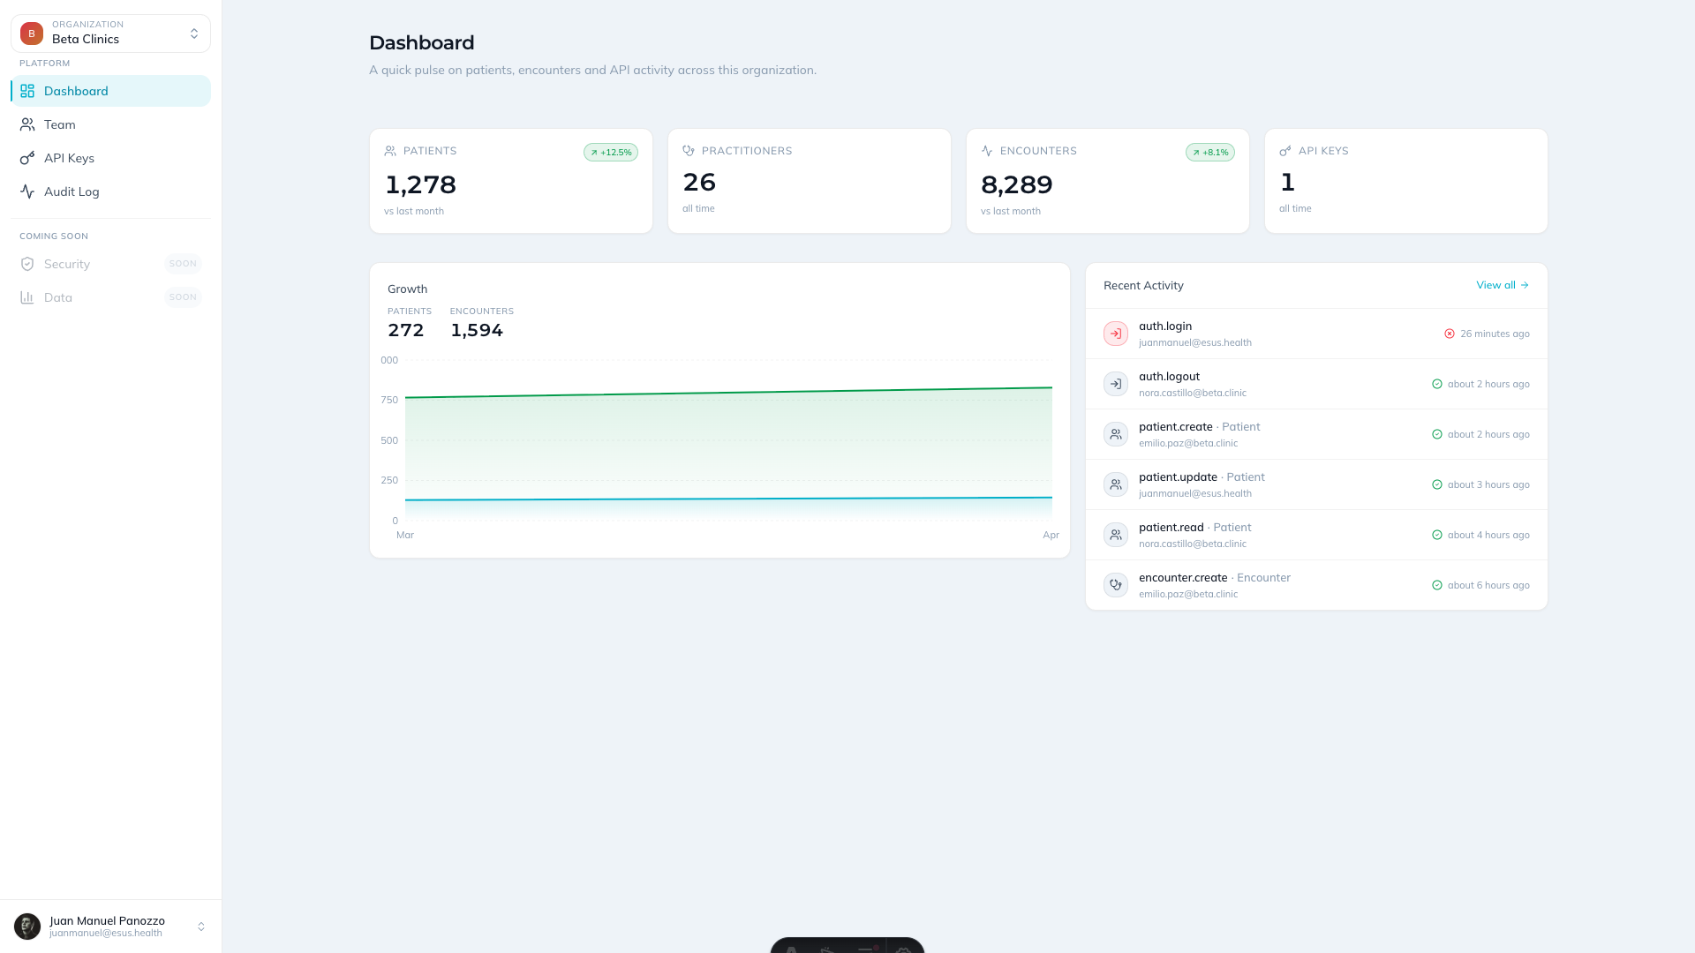The width and height of the screenshot is (1695, 953).
Task: Click the 1,278 patients count
Action: [x=420, y=184]
